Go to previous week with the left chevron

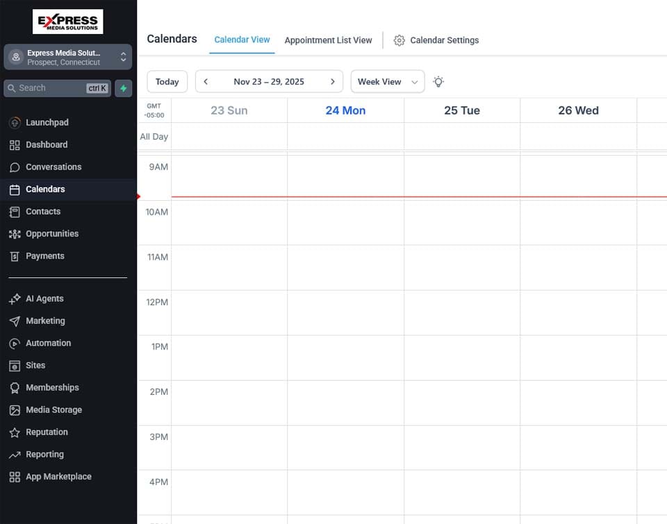coord(206,81)
